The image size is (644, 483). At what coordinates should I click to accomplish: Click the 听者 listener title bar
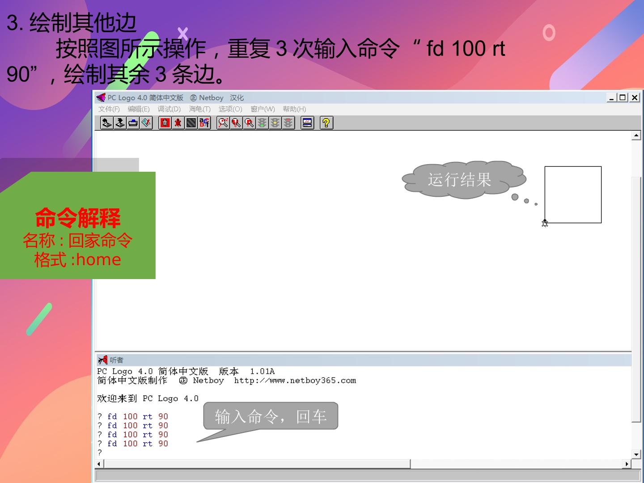pyautogui.click(x=363, y=360)
